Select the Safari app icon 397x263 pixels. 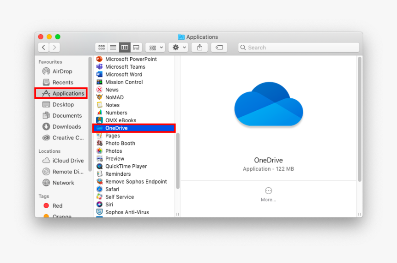[100, 189]
